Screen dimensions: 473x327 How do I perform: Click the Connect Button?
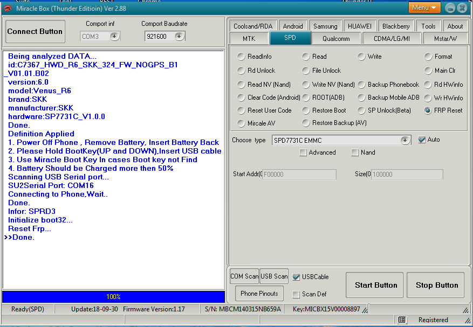pyautogui.click(x=35, y=31)
